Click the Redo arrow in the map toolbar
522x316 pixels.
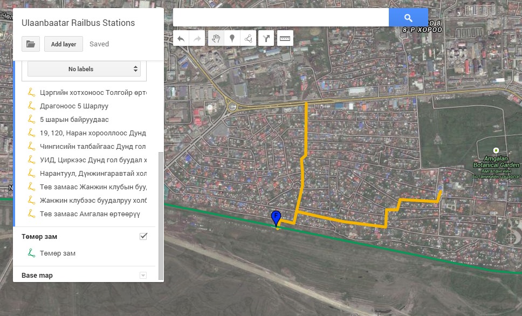point(197,38)
